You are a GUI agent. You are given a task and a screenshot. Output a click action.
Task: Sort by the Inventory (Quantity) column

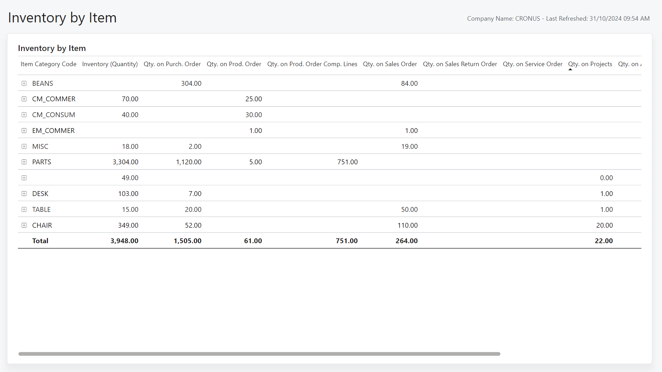point(110,64)
